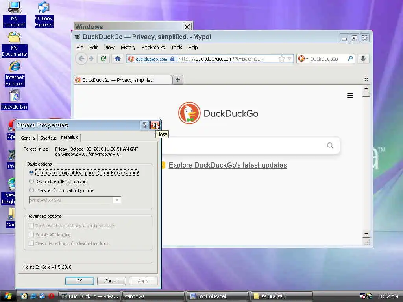This screenshot has height=302, width=403.
Task: Open the Mypal downloads arrow button
Action: click(363, 59)
